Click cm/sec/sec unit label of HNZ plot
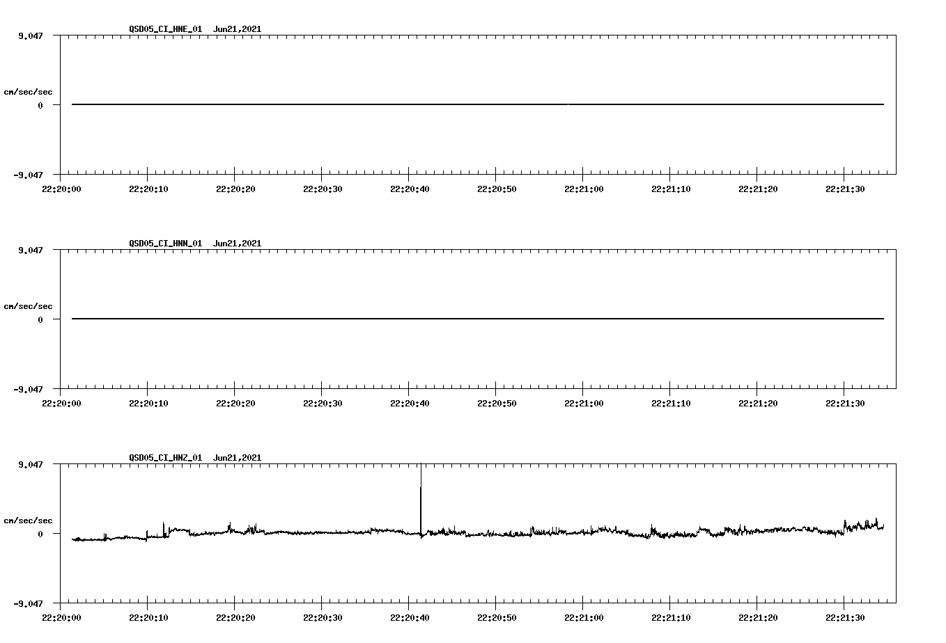Screen dimensions: 946x643 (28, 521)
